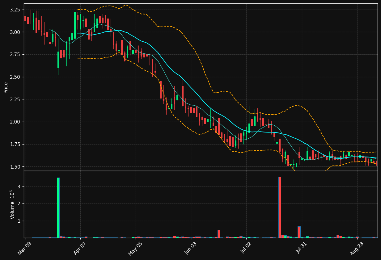Click the Jul 02 date label
Screen dimensions: 381x260
246,248
